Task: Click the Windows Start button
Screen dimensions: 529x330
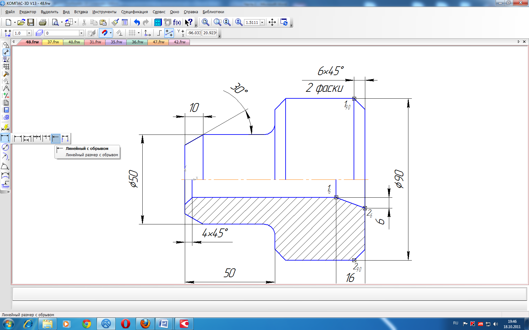Action: (x=8, y=324)
